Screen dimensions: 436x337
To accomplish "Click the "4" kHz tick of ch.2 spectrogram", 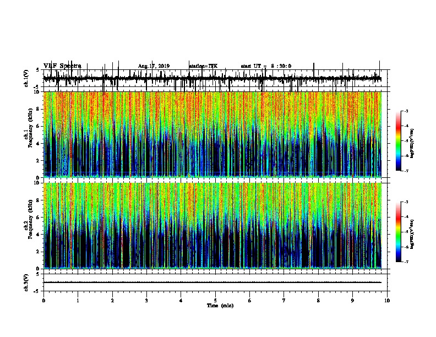I will [38, 235].
